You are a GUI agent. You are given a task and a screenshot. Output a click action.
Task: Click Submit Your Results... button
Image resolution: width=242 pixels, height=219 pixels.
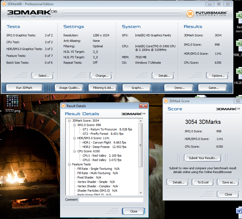pyautogui.click(x=203, y=158)
